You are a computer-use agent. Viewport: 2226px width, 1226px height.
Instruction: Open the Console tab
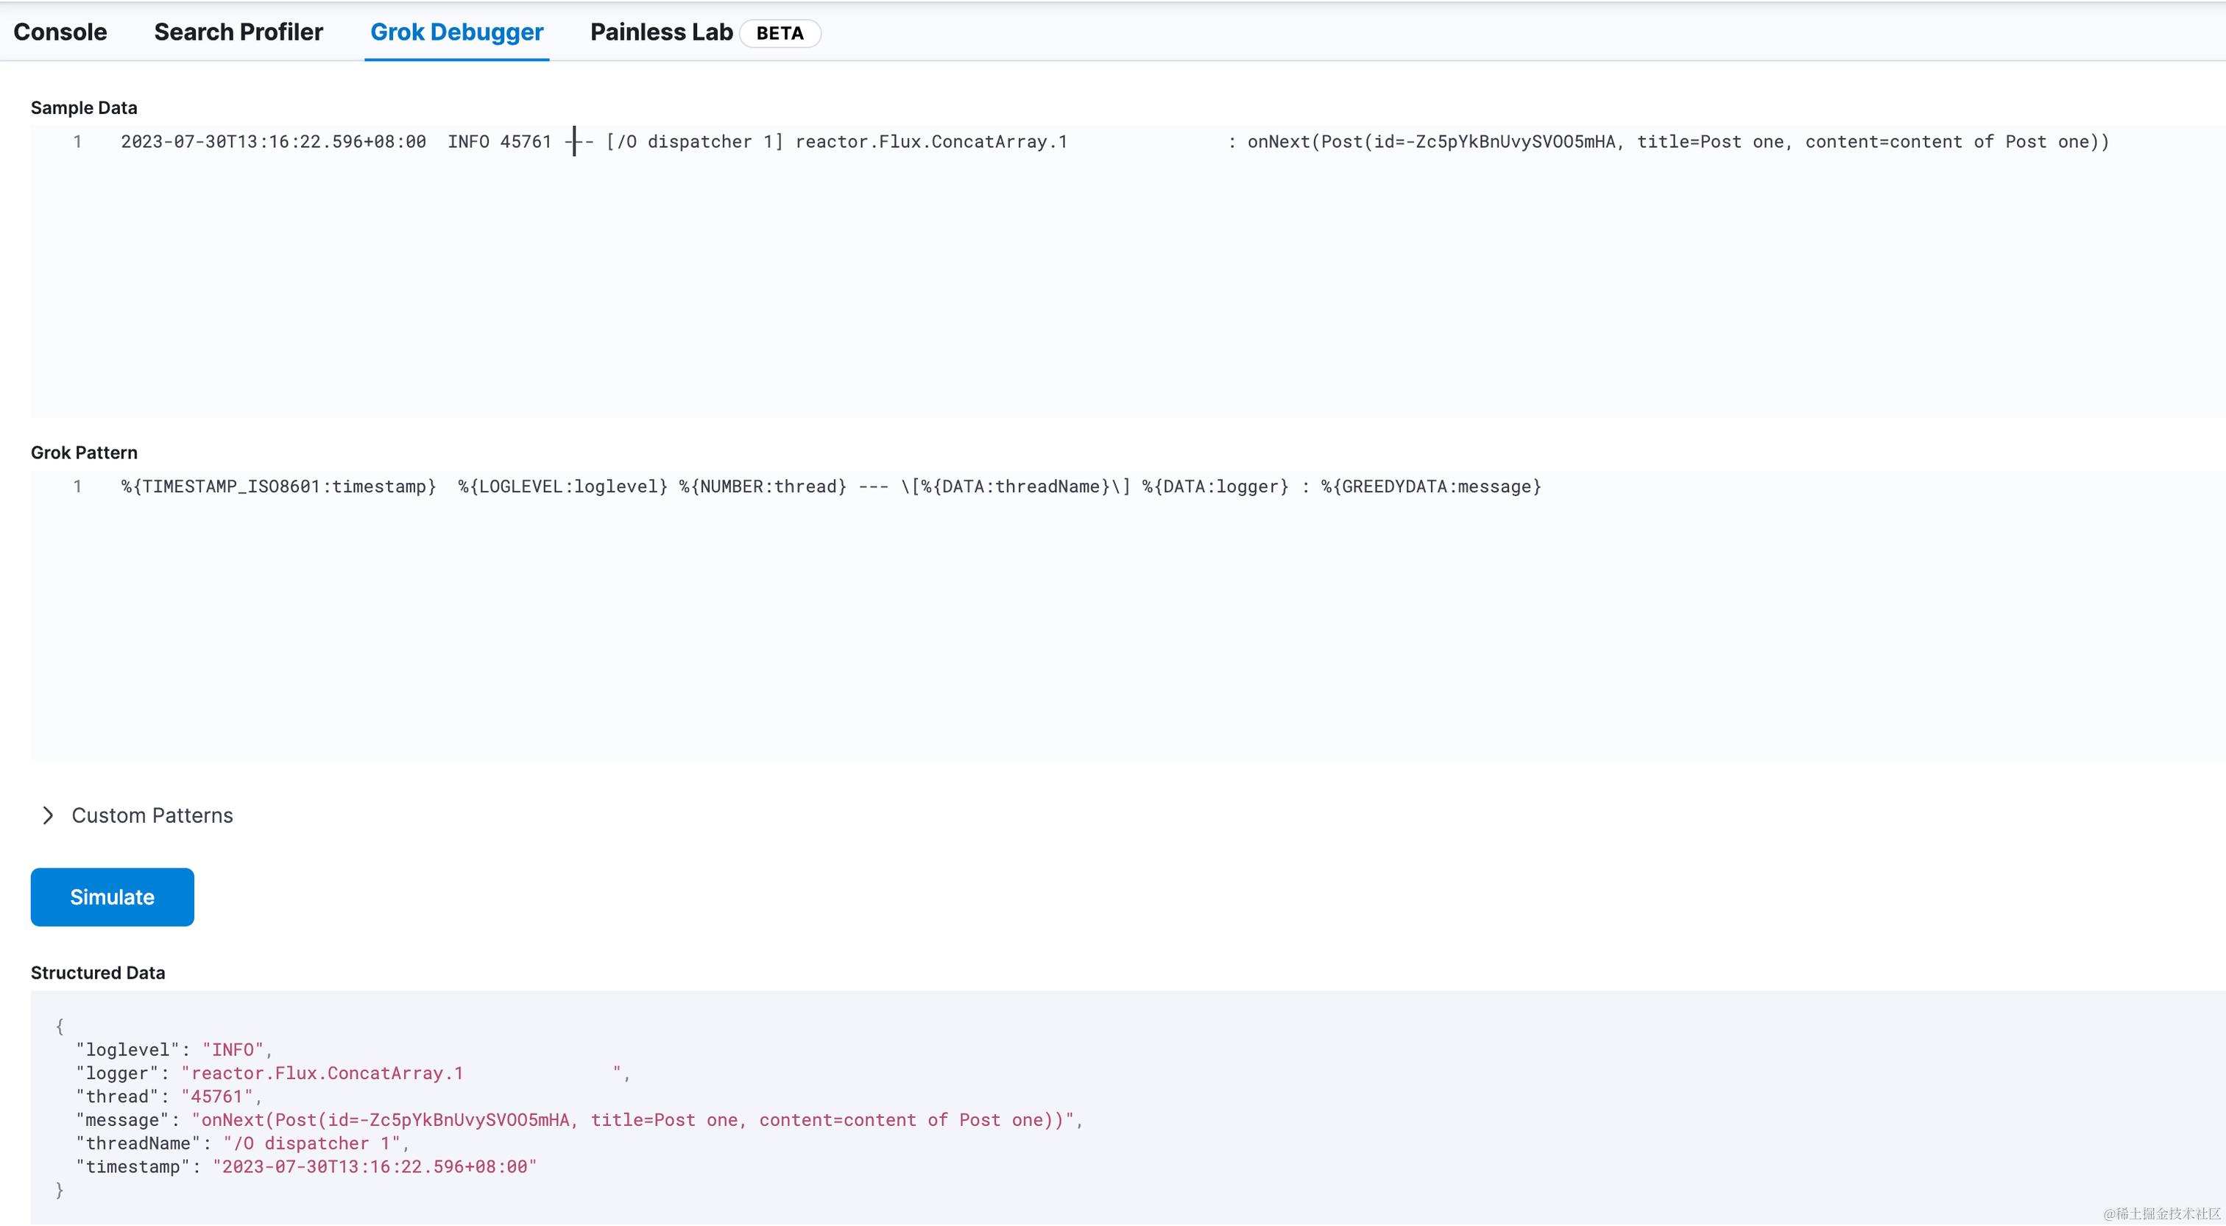60,33
